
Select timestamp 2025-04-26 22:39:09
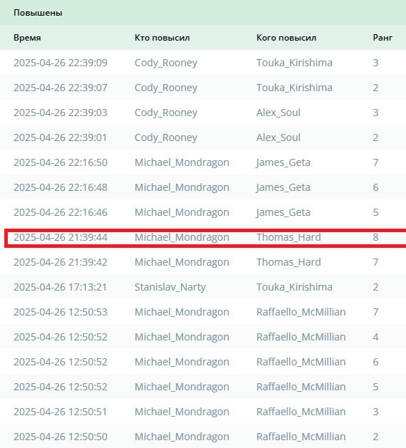click(61, 63)
